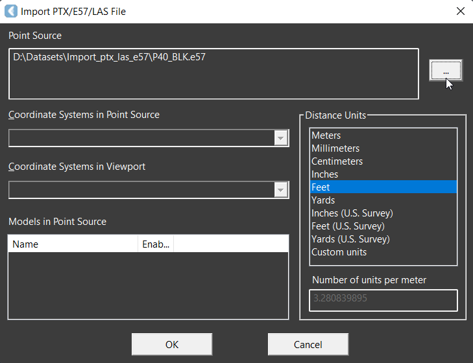473x363 pixels.
Task: Open Coordinate Systems in Point Source dropdown
Action: pos(281,138)
